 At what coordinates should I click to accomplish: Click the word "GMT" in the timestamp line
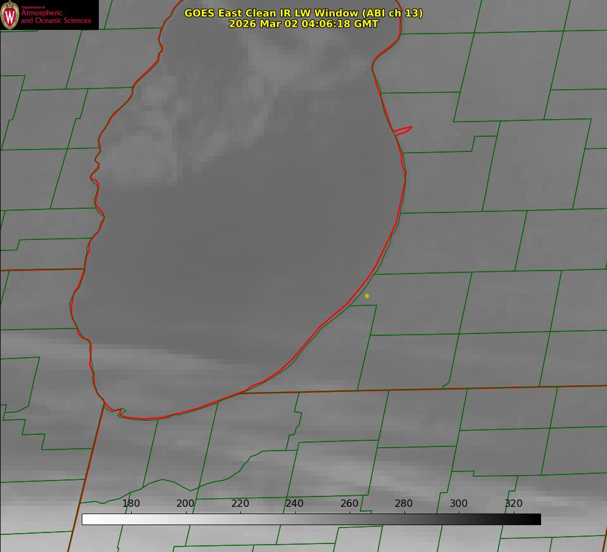point(367,24)
